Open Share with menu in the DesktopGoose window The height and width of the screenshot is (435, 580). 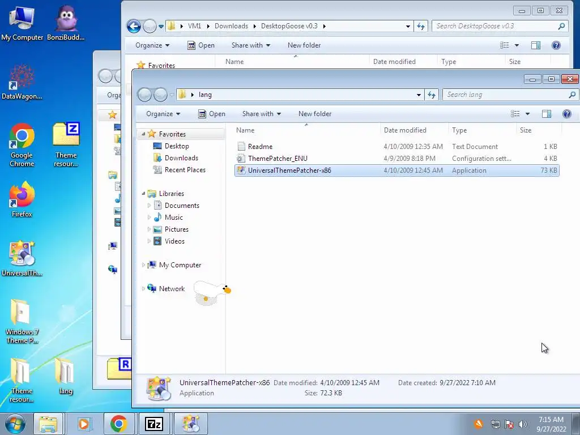point(251,45)
